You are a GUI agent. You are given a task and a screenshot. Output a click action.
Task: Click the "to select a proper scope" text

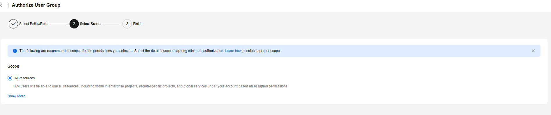(262, 51)
